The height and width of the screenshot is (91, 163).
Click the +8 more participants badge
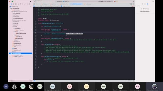click(x=6, y=86)
